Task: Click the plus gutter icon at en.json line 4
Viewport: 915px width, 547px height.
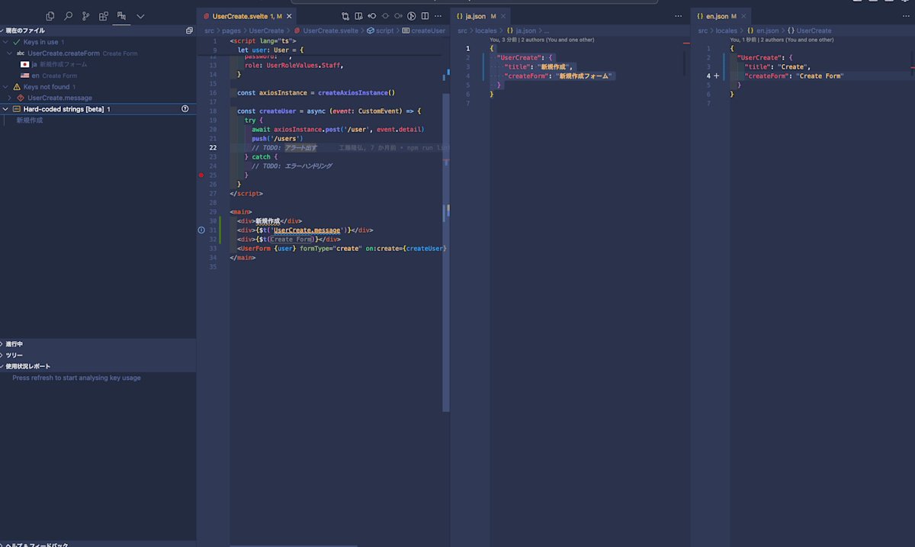Action: pyautogui.click(x=716, y=76)
